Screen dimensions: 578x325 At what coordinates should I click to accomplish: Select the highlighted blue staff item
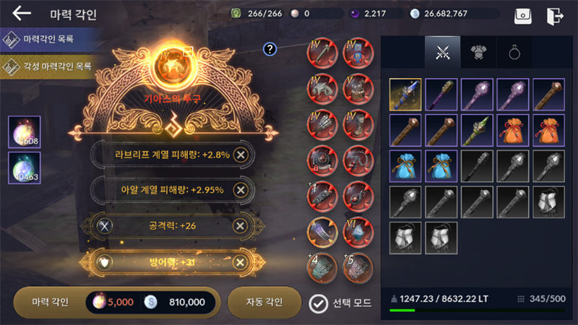click(405, 95)
